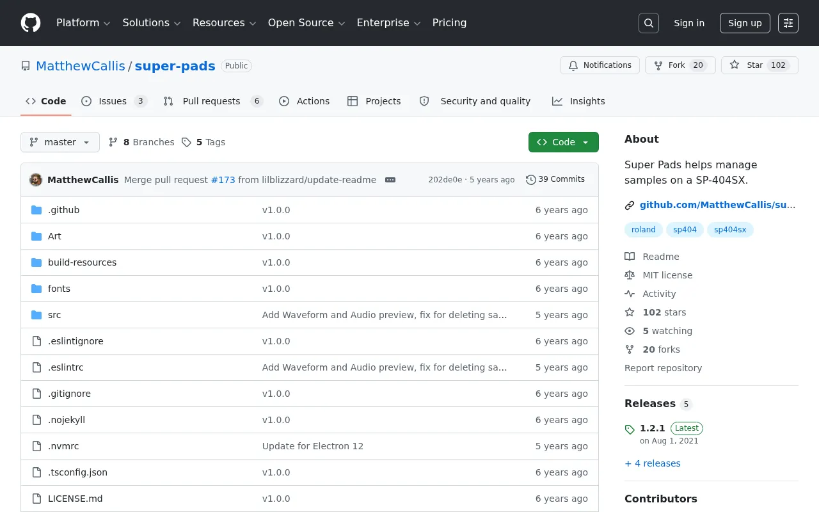This screenshot has height=512, width=819.
Task: Expand the Platform menu
Action: click(x=83, y=23)
